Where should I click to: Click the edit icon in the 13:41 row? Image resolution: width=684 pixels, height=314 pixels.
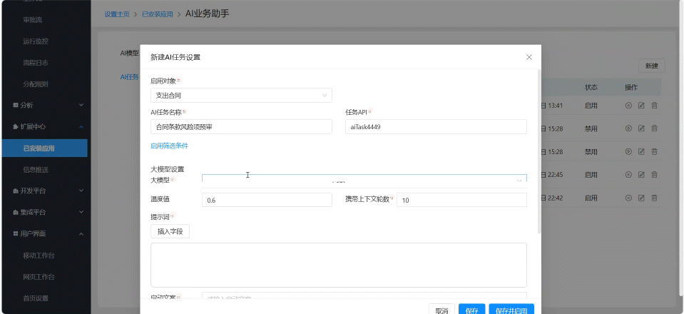(x=641, y=106)
